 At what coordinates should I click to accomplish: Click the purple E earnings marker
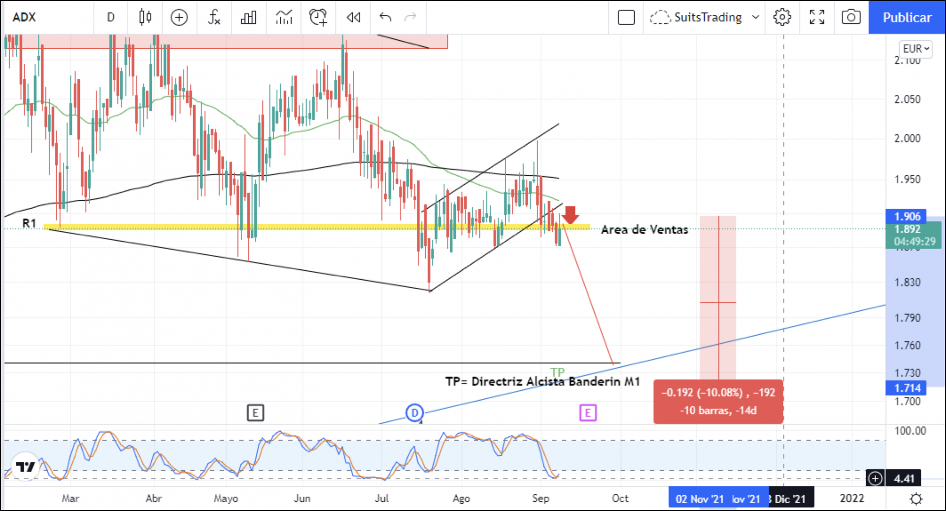coord(588,413)
